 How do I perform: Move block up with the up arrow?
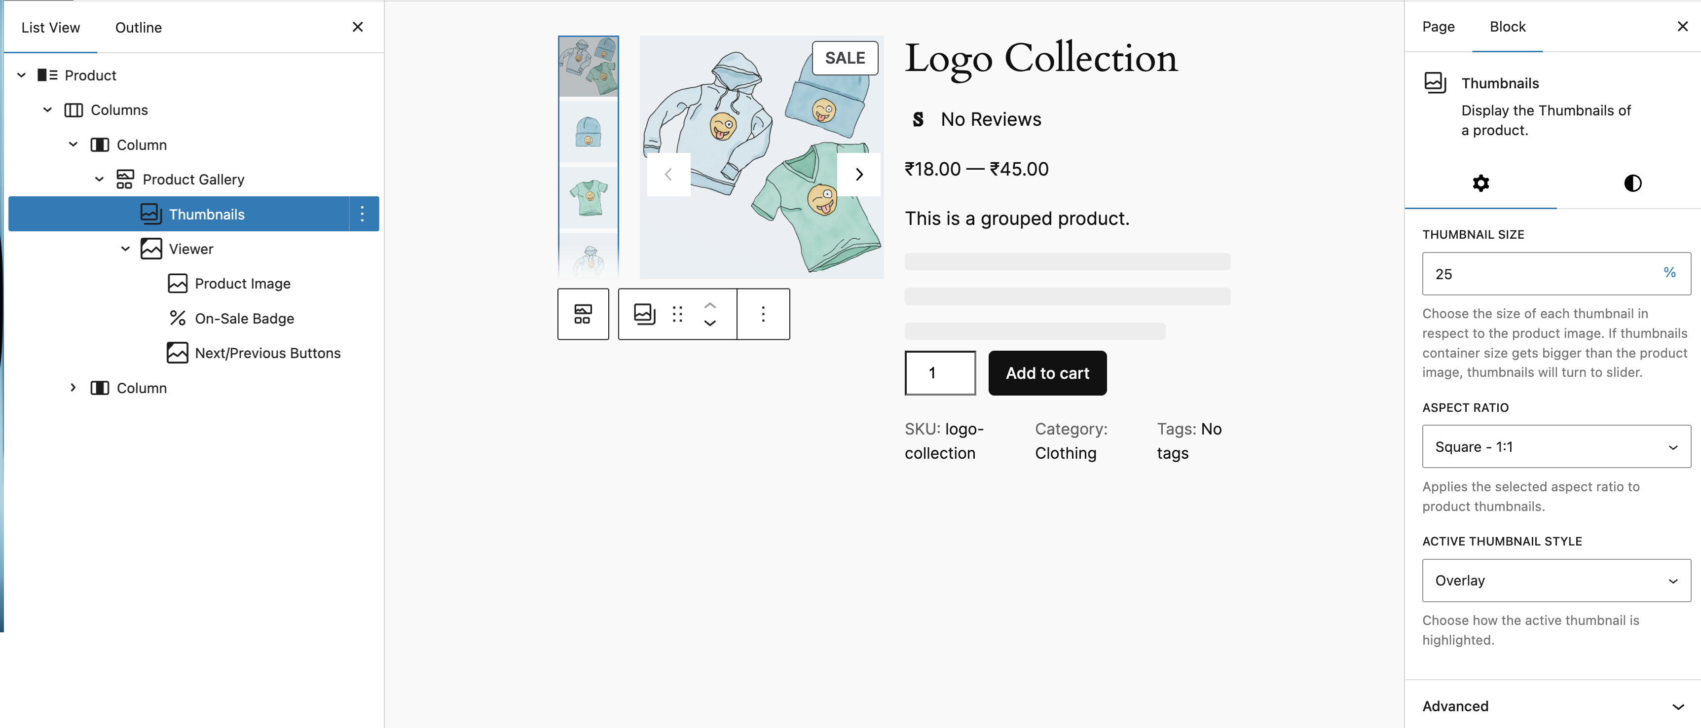(x=710, y=306)
